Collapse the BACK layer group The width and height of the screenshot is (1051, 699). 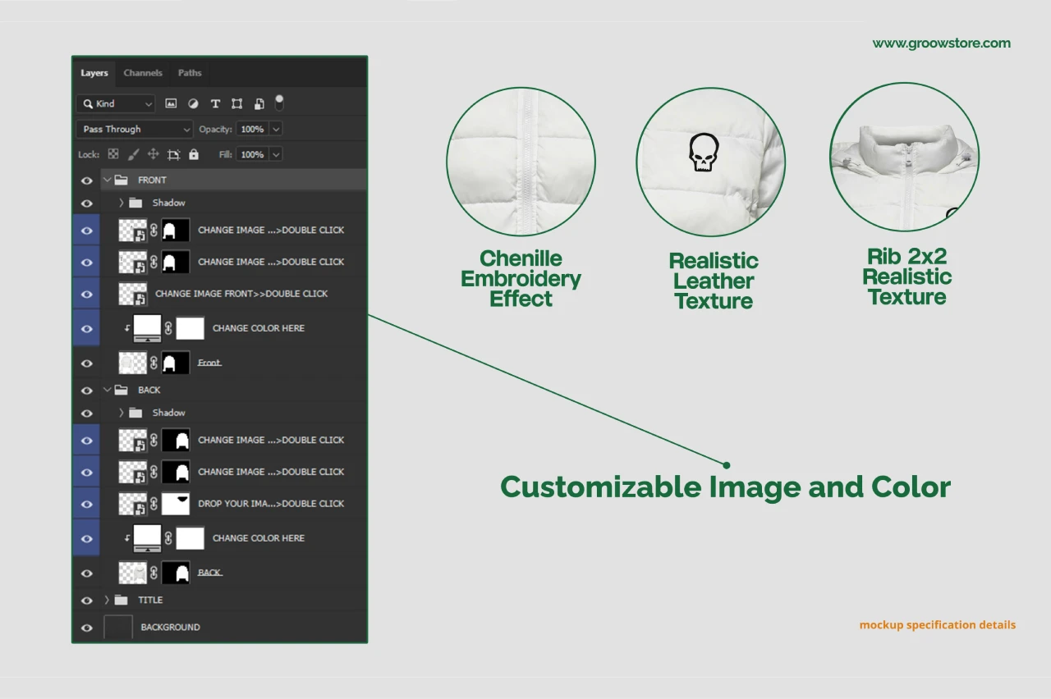click(x=107, y=391)
